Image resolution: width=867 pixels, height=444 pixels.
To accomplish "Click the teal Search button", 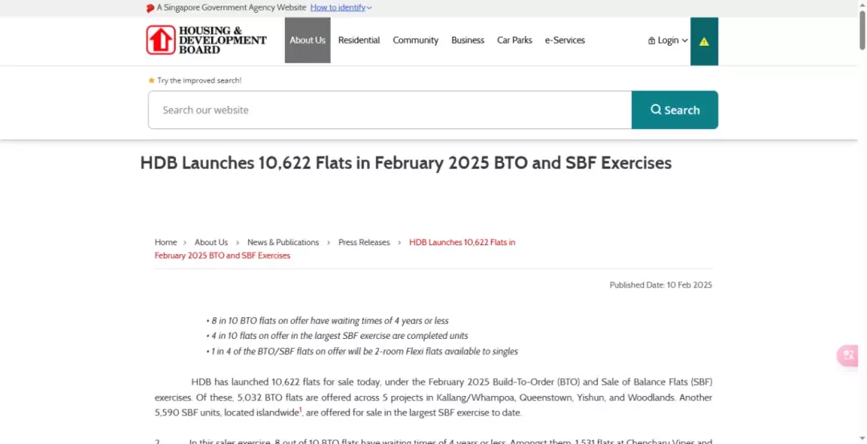I will pos(674,110).
